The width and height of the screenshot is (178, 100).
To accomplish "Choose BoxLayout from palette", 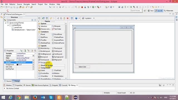I will pos(43,57).
